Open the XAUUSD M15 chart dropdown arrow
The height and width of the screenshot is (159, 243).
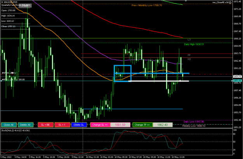click(2, 2)
